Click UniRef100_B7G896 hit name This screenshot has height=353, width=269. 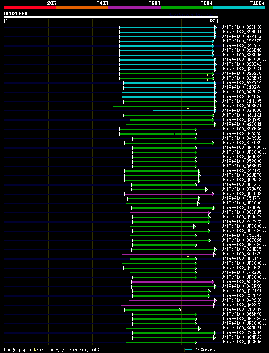241,208
